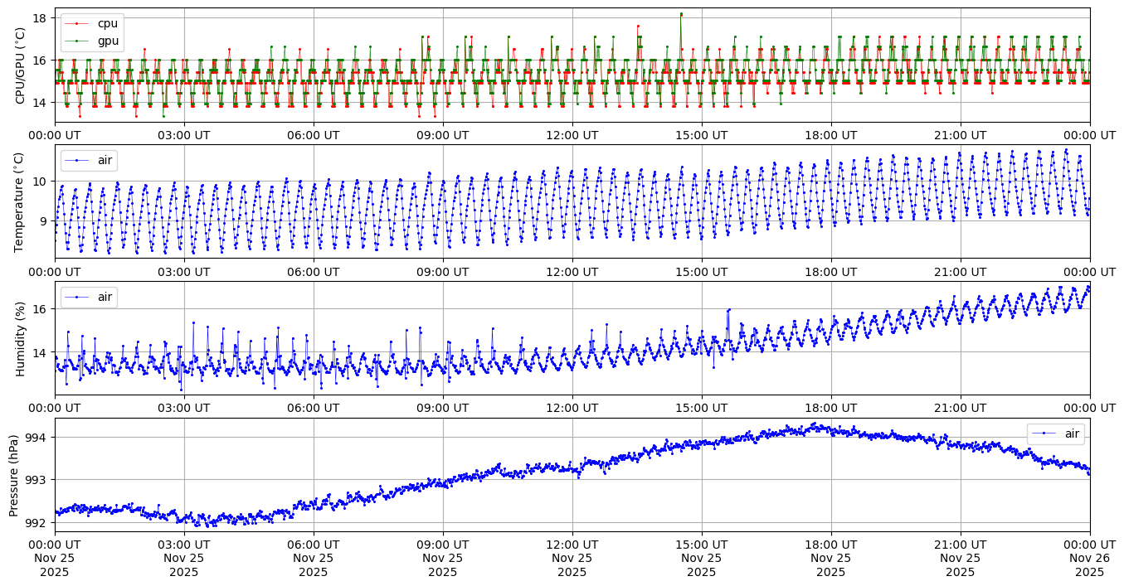Click 12:00 UT tick label under Pressure plot

tap(572, 545)
